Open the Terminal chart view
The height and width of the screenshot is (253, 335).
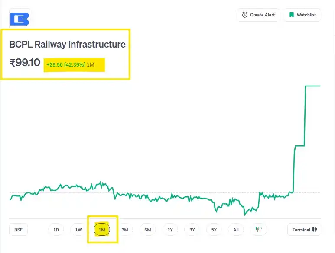pyautogui.click(x=304, y=230)
